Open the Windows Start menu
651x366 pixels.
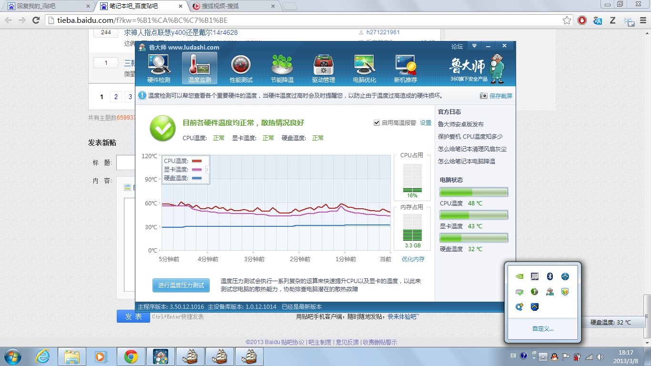pos(13,356)
